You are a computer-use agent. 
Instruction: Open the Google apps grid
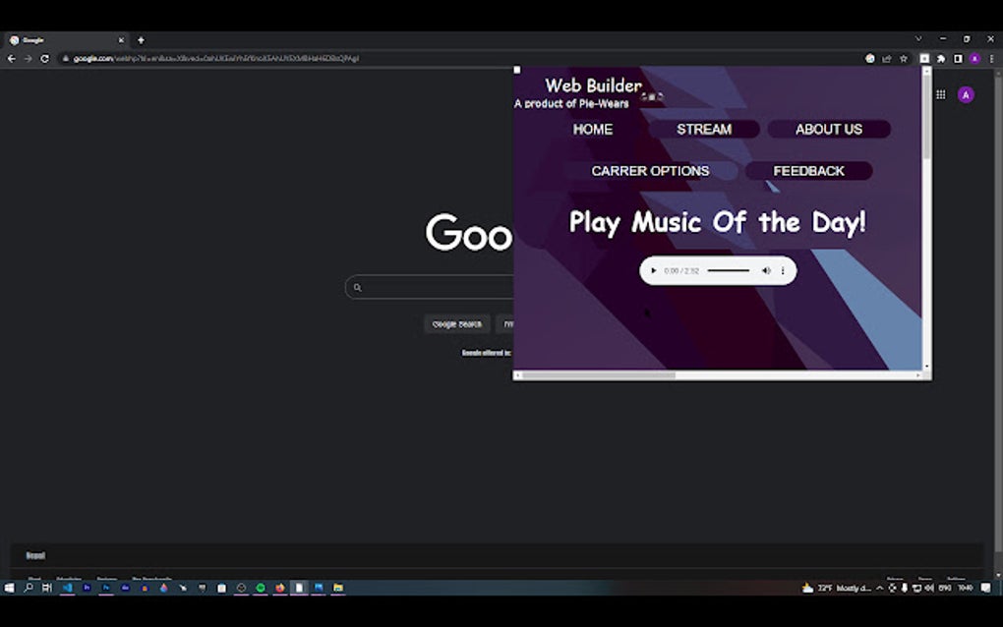940,94
